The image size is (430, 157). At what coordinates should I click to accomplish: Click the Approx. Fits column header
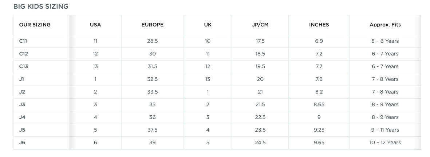point(385,25)
